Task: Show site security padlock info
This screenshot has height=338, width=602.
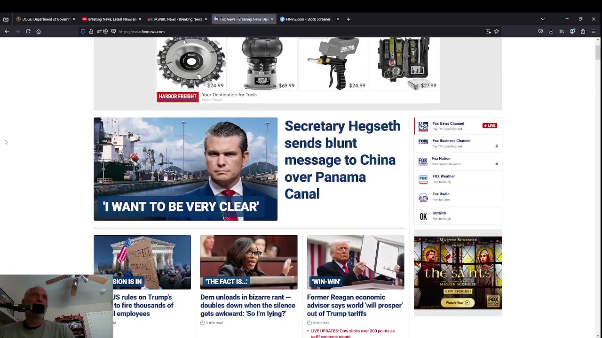Action: point(91,31)
